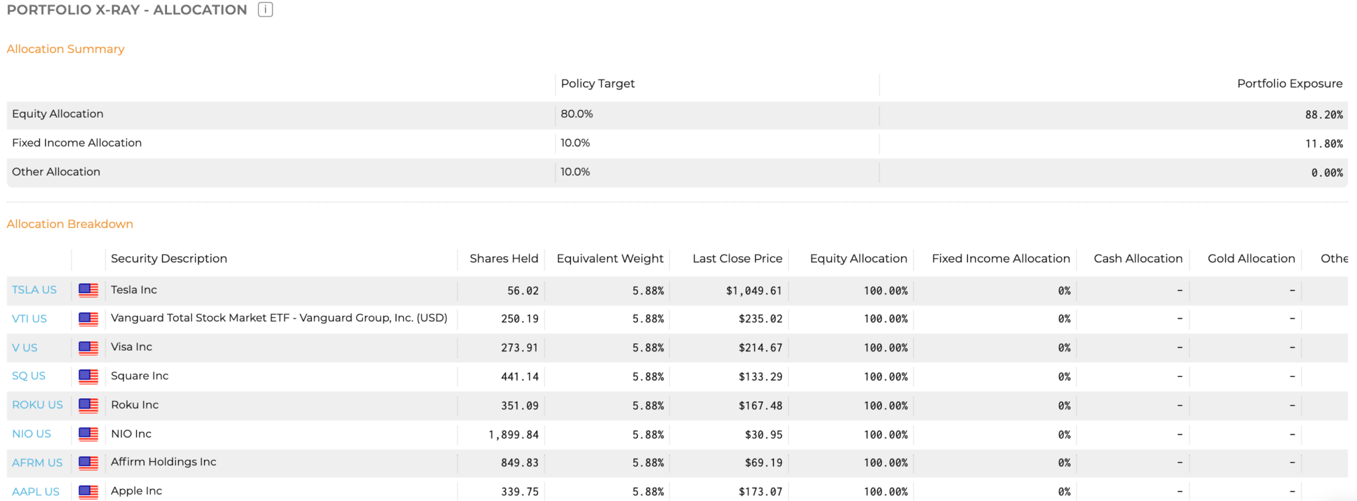Viewport: 1357px width, 501px height.
Task: Select the Equity Allocation summary row
Action: [x=677, y=115]
